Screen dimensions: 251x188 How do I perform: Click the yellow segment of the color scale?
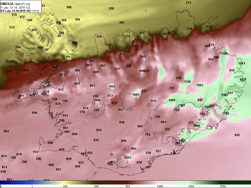64,182
